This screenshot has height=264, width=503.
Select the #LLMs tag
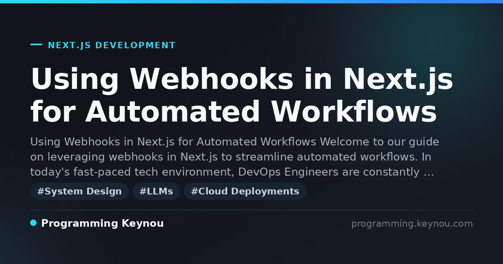156,192
